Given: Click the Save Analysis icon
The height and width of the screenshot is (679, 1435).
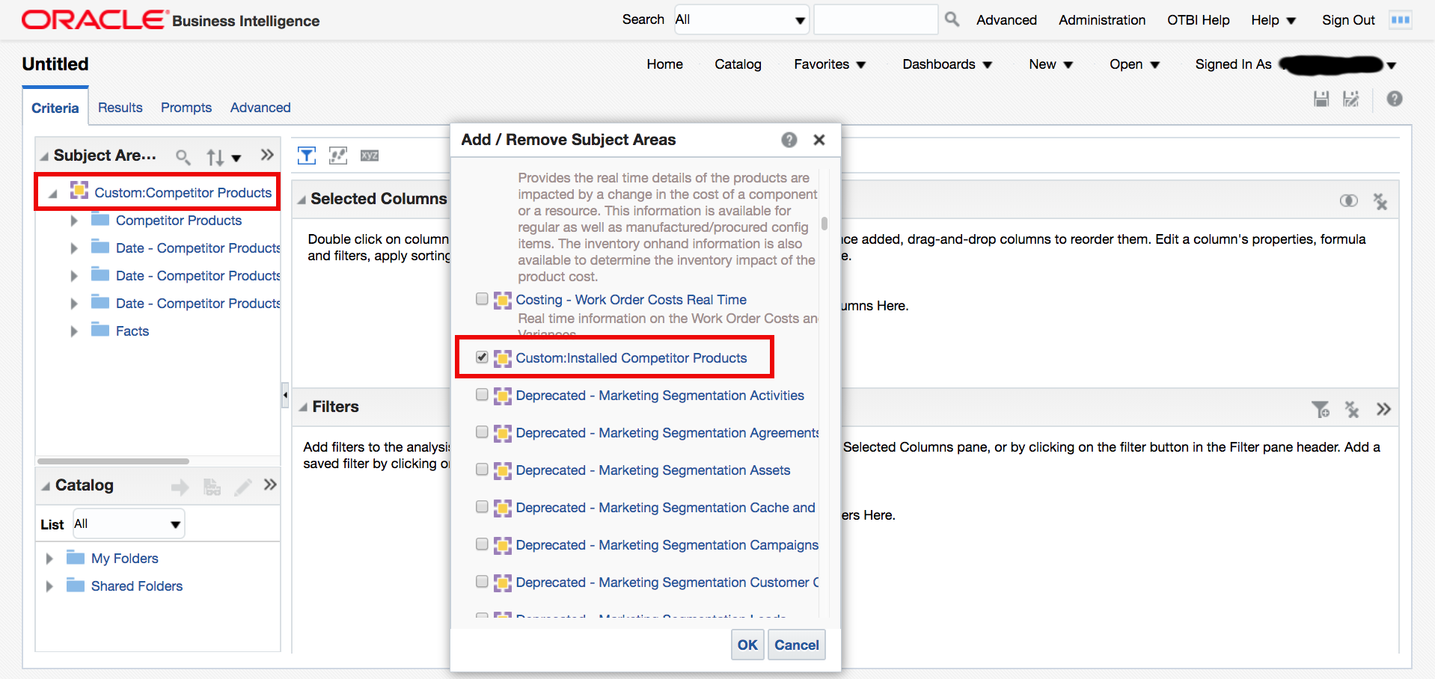Looking at the screenshot, I should [1321, 99].
